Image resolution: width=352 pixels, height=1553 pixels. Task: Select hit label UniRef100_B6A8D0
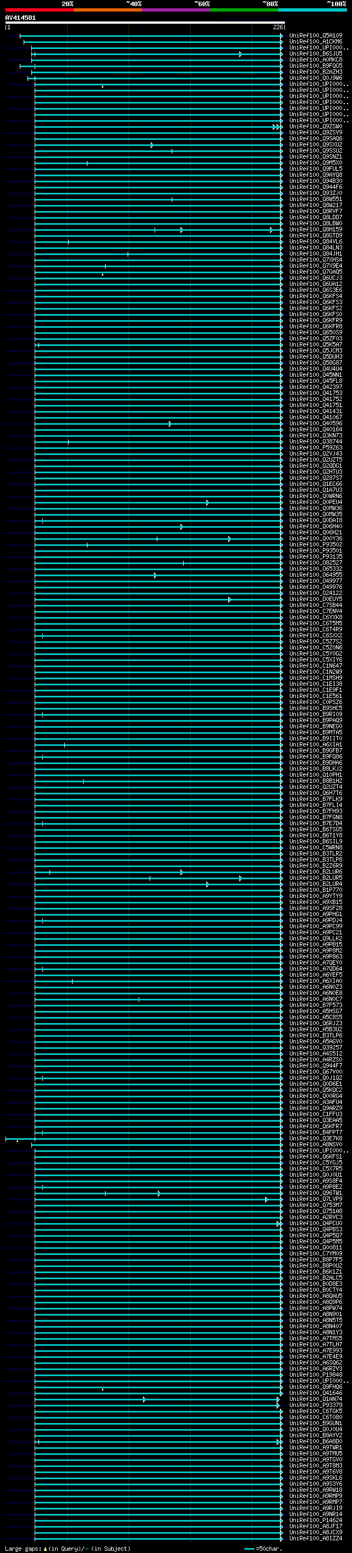316,1442
